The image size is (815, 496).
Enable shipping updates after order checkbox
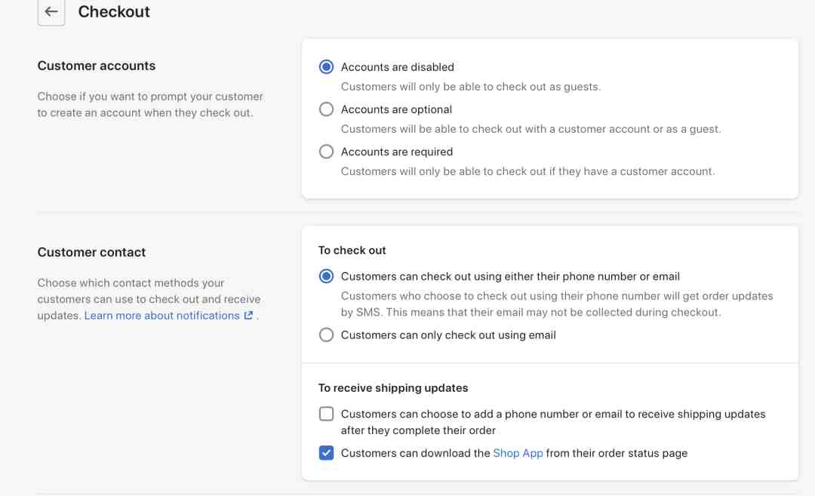tap(326, 414)
